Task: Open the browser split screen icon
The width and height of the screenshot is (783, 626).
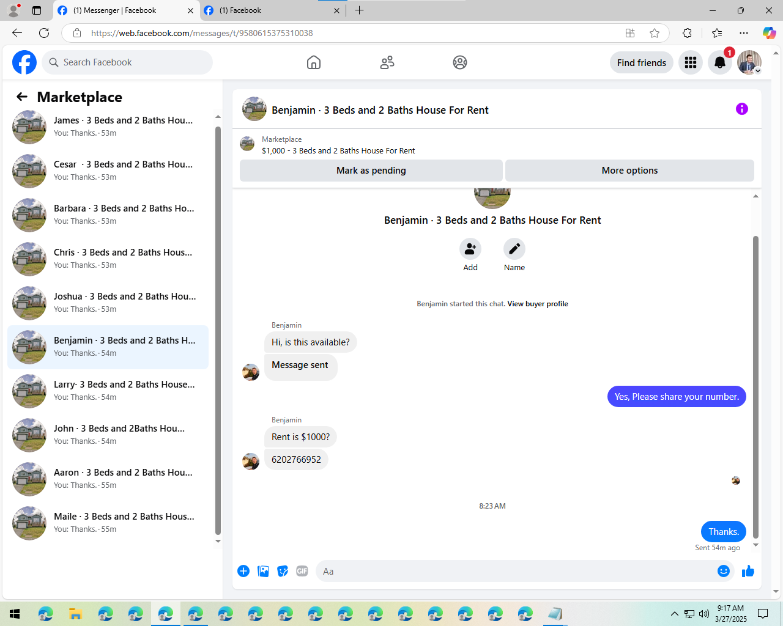Action: 630,33
